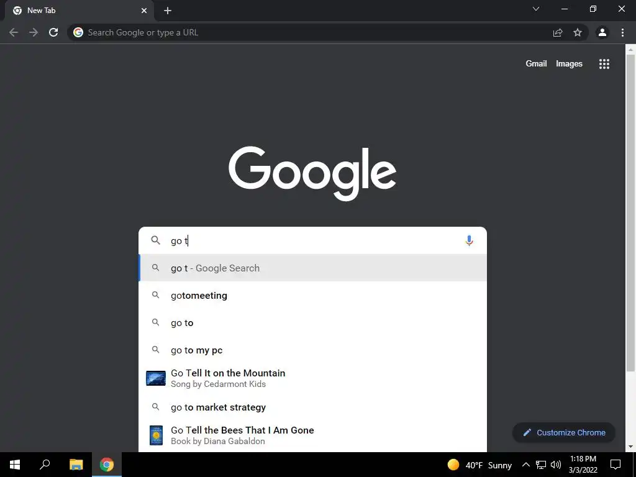Viewport: 636px width, 477px height.
Task: Open the Windows notification center
Action: coord(616,465)
